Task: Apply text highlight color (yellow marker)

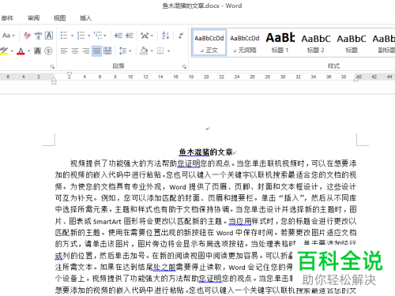Action: [x=4, y=51]
